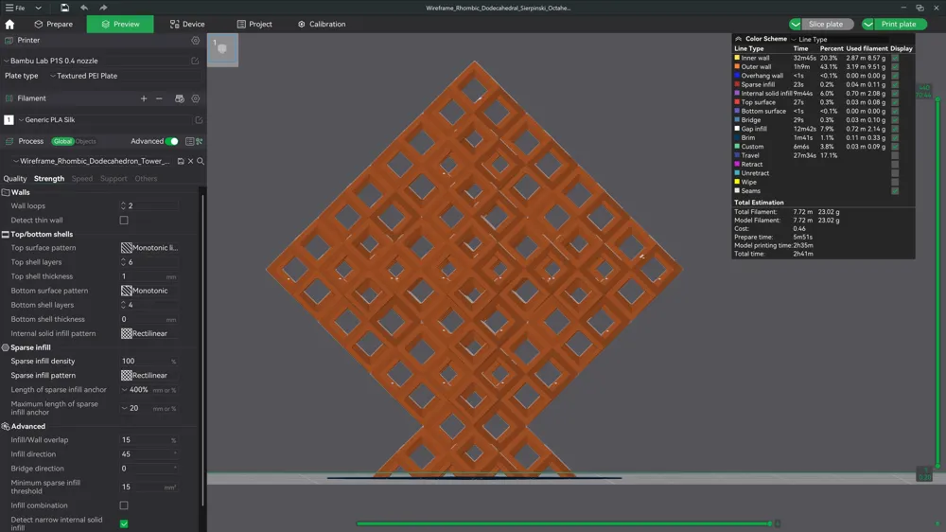This screenshot has height=532, width=946.
Task: Save the project with the disk icon
Action: 64,8
